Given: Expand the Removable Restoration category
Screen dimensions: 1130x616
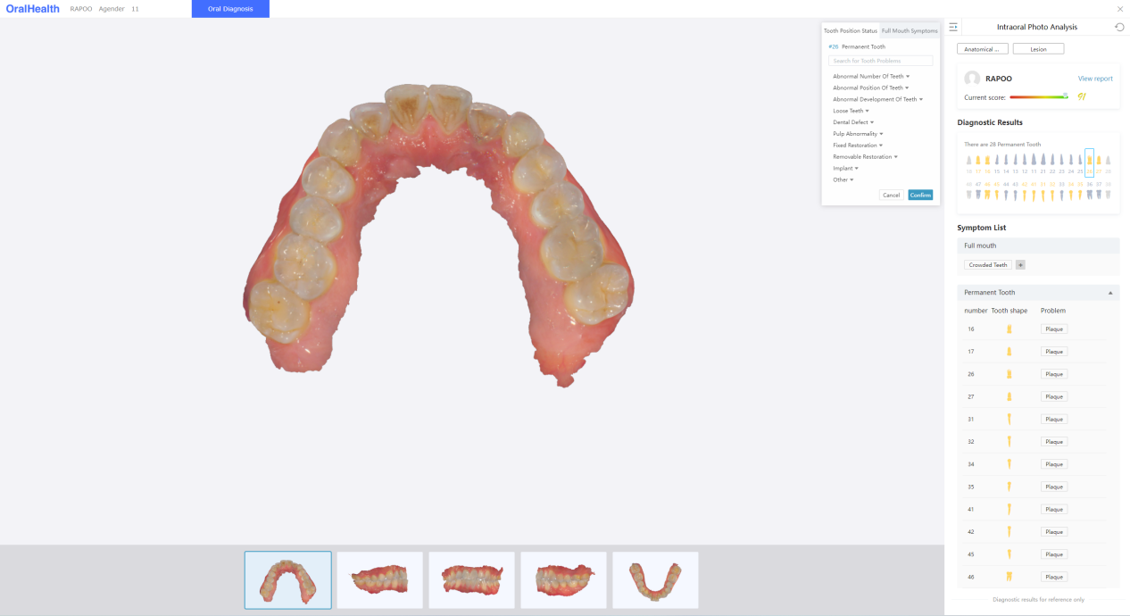Looking at the screenshot, I should 866,157.
